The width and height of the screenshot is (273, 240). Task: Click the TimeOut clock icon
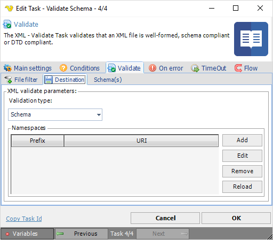coord(195,68)
